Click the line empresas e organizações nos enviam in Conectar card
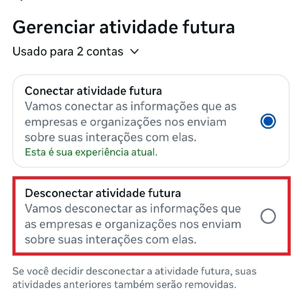 pos(126,122)
